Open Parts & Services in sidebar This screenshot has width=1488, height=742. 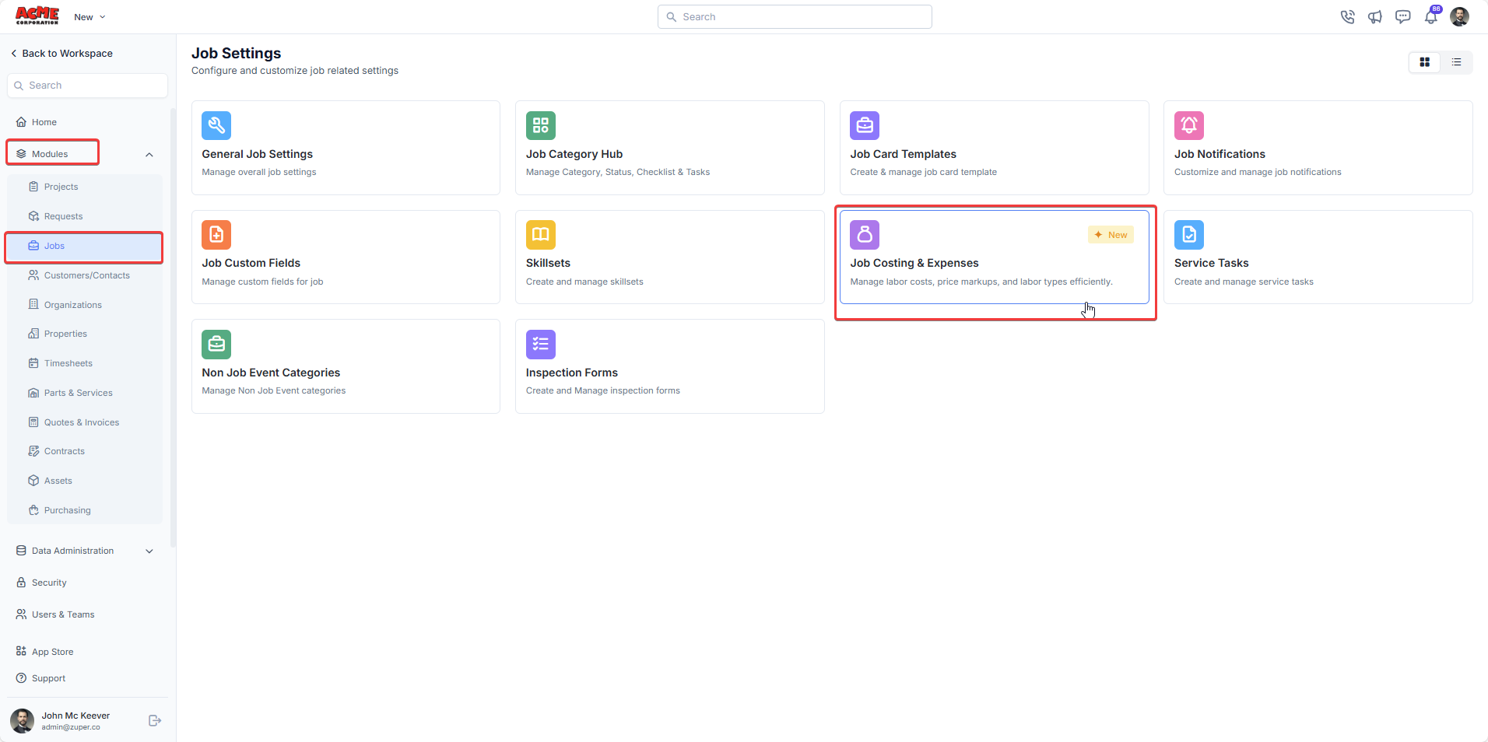[86, 393]
